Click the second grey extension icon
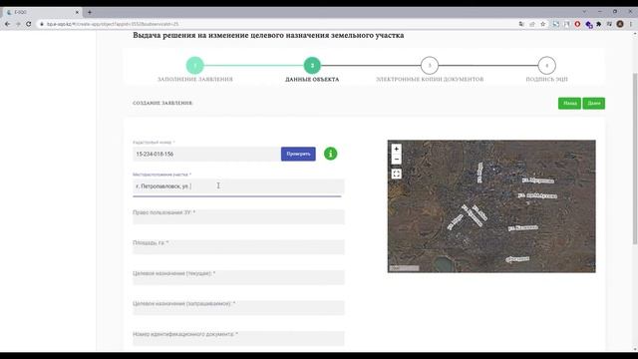The height and width of the screenshot is (359, 638). [x=566, y=24]
